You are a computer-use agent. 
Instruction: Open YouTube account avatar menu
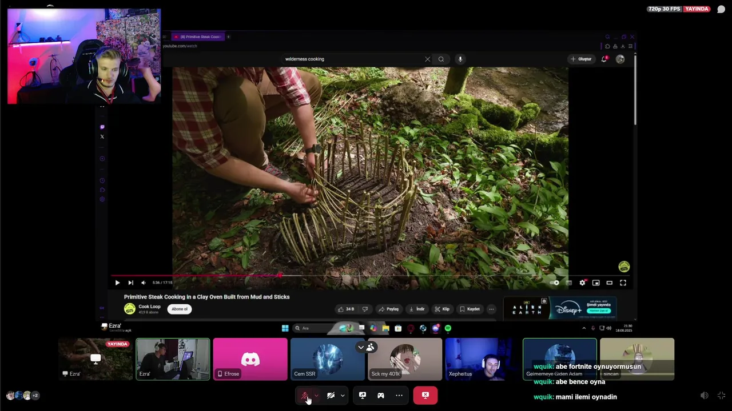pyautogui.click(x=620, y=59)
